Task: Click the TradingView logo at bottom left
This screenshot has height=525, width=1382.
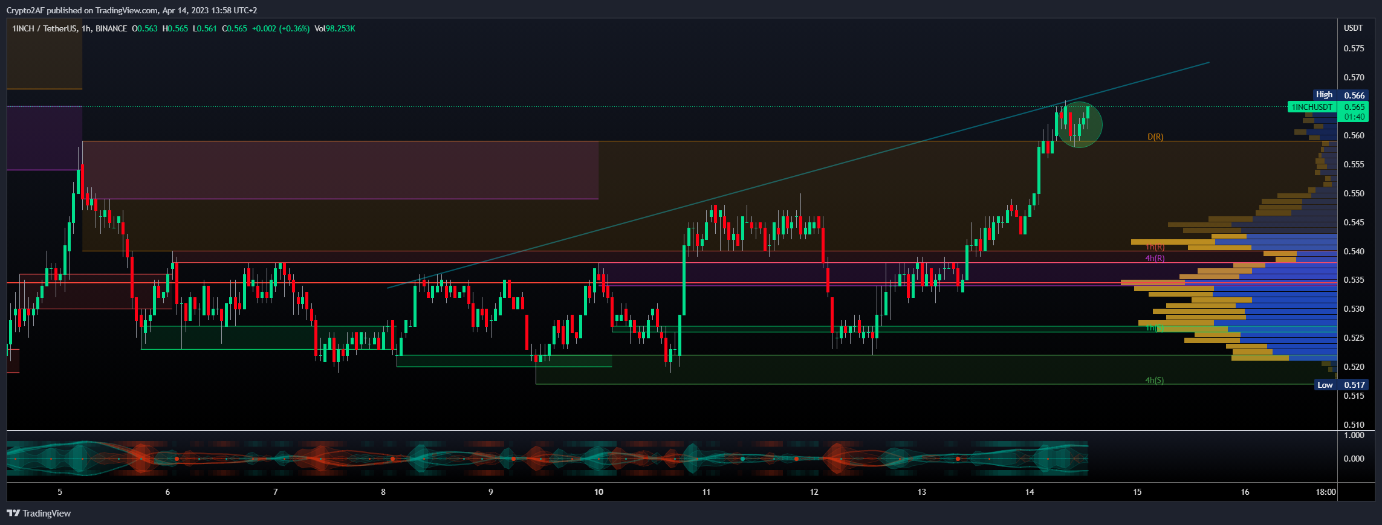Action: pyautogui.click(x=39, y=514)
